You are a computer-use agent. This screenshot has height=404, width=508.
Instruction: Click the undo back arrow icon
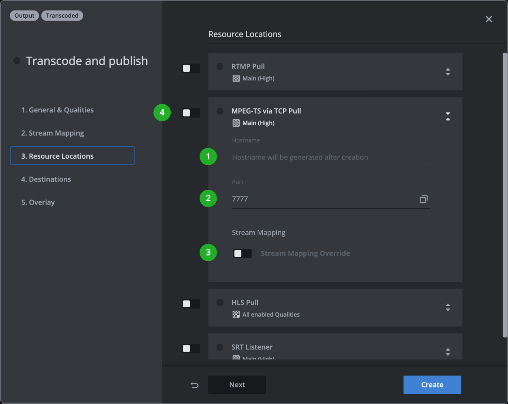tap(195, 385)
